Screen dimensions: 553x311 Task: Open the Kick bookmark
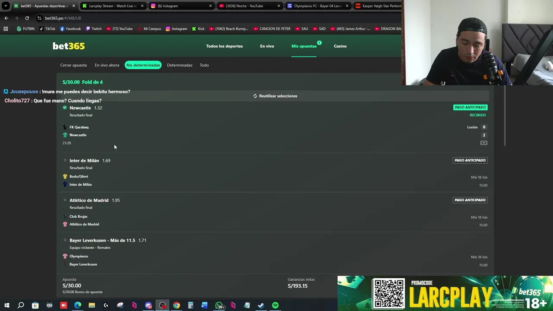click(x=198, y=29)
